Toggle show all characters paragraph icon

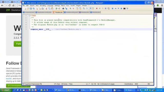pos(87,8)
